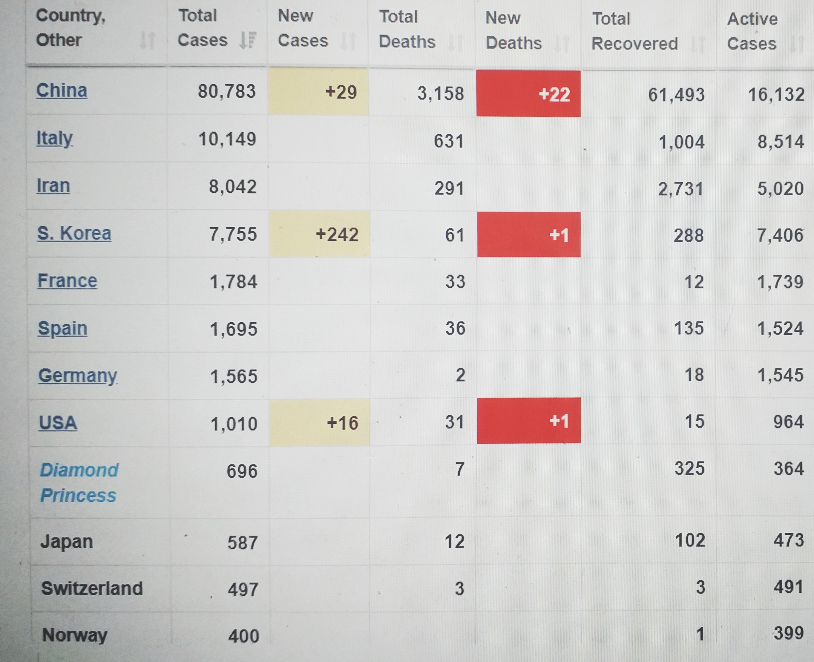Select Diamond Princess total cases 696
This screenshot has height=662, width=814.
242,471
